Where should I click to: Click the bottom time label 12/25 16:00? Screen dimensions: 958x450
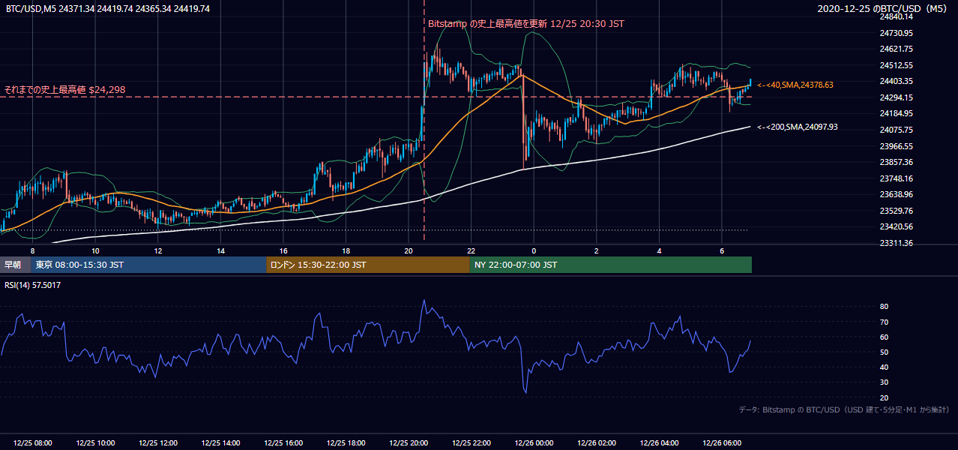[283, 443]
